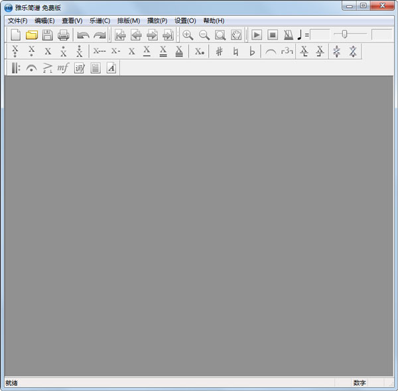
Task: Select the hand pan tool
Action: (236, 35)
